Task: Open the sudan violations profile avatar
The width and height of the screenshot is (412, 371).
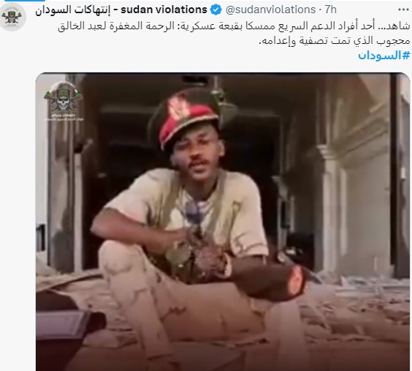Action: [12, 17]
